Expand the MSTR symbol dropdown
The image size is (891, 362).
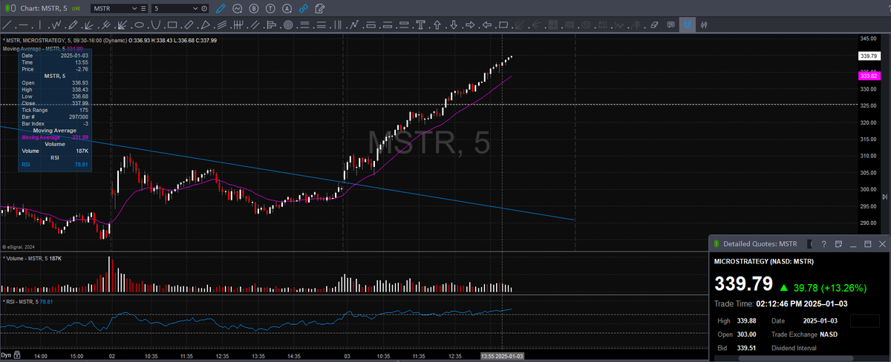(x=134, y=8)
